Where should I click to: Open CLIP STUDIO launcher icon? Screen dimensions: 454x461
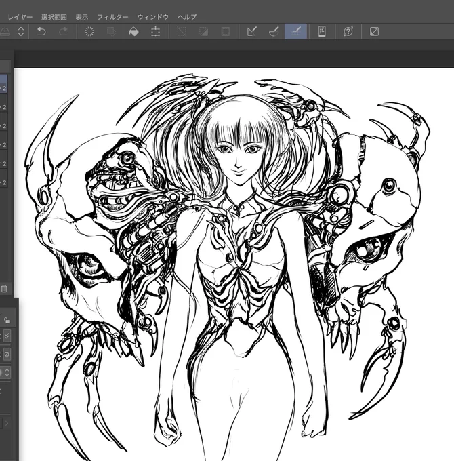click(322, 31)
